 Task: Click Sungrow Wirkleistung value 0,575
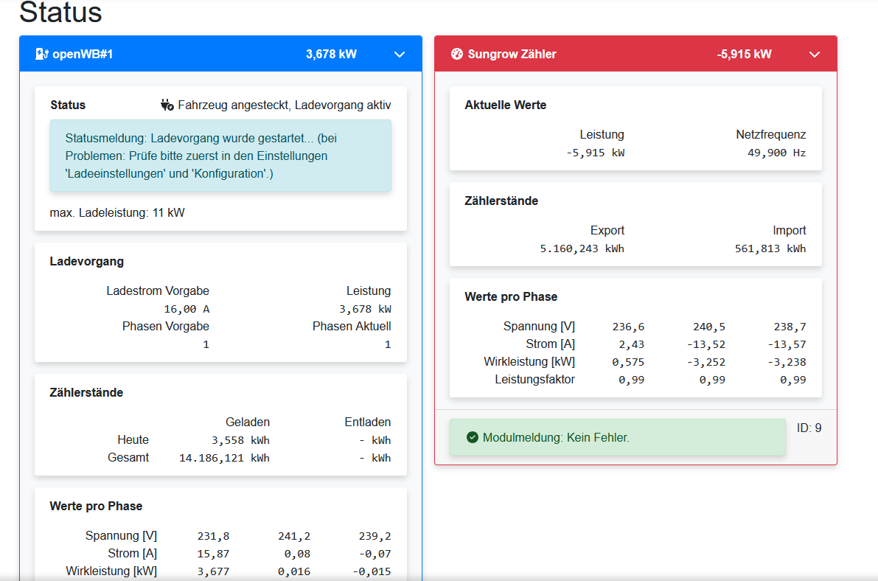pyautogui.click(x=628, y=362)
